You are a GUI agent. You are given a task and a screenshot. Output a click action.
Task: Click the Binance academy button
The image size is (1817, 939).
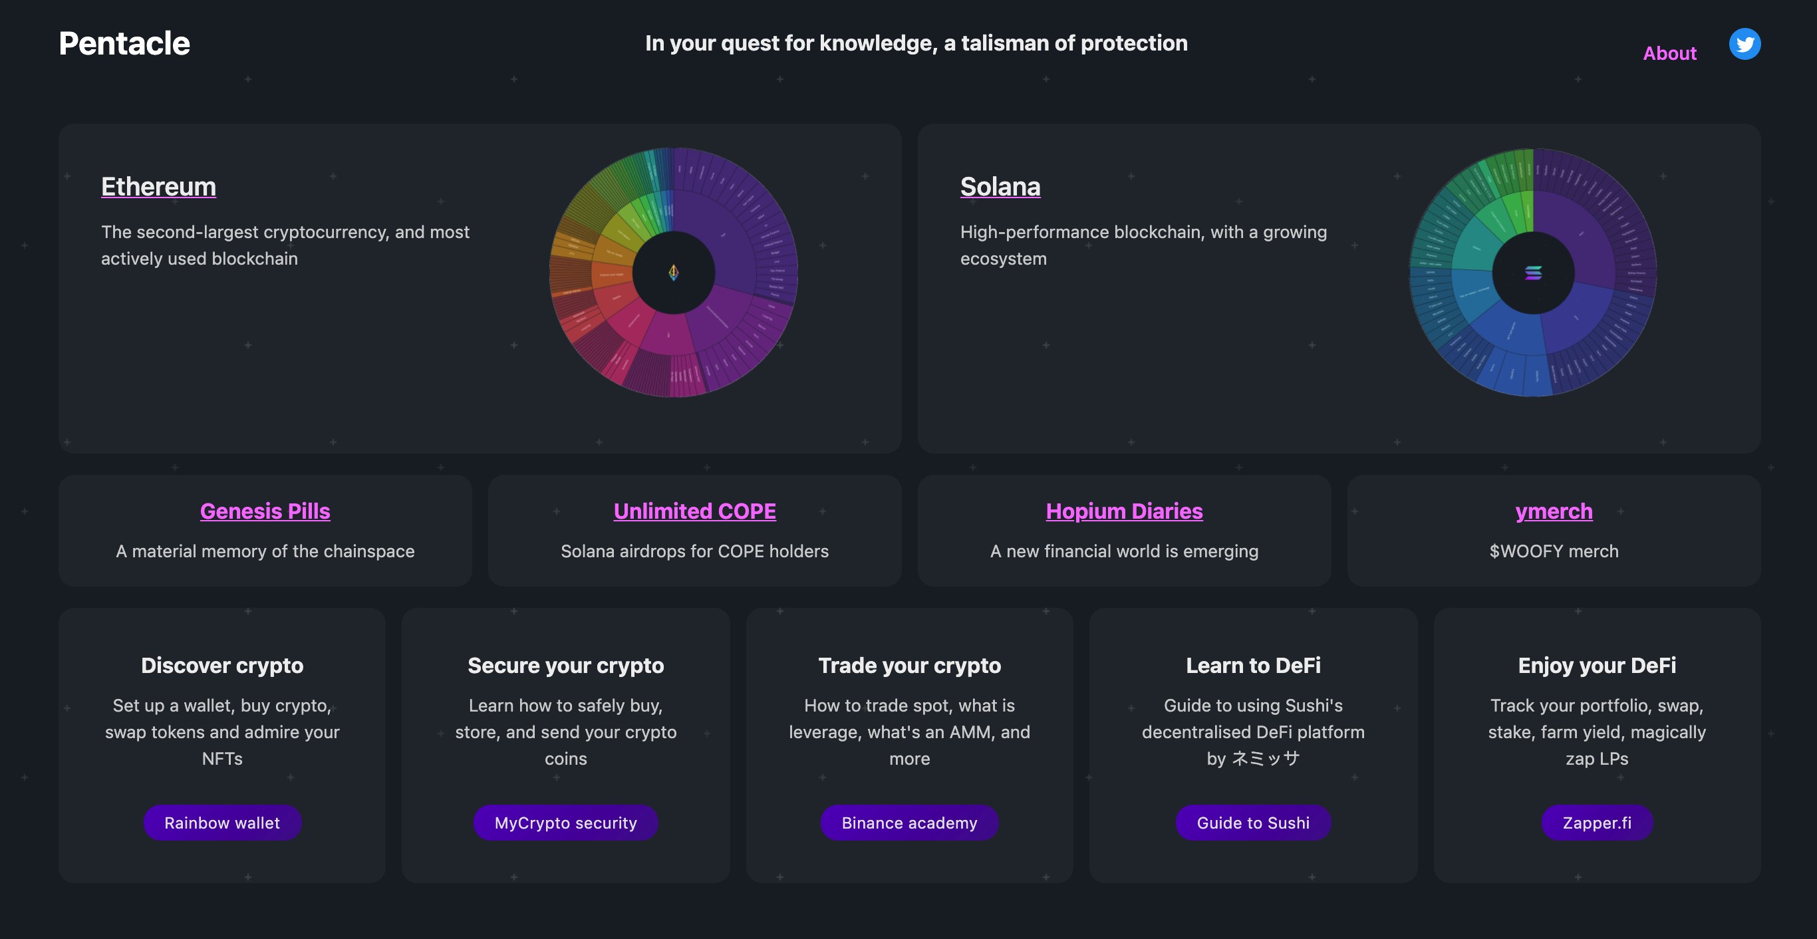tap(909, 823)
